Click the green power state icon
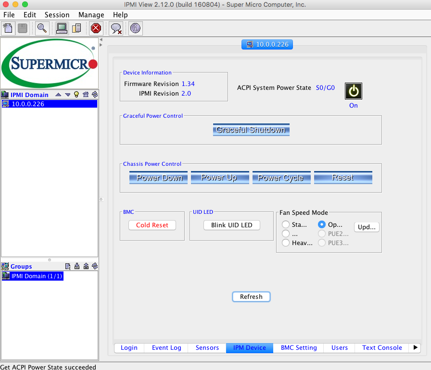 tap(354, 91)
